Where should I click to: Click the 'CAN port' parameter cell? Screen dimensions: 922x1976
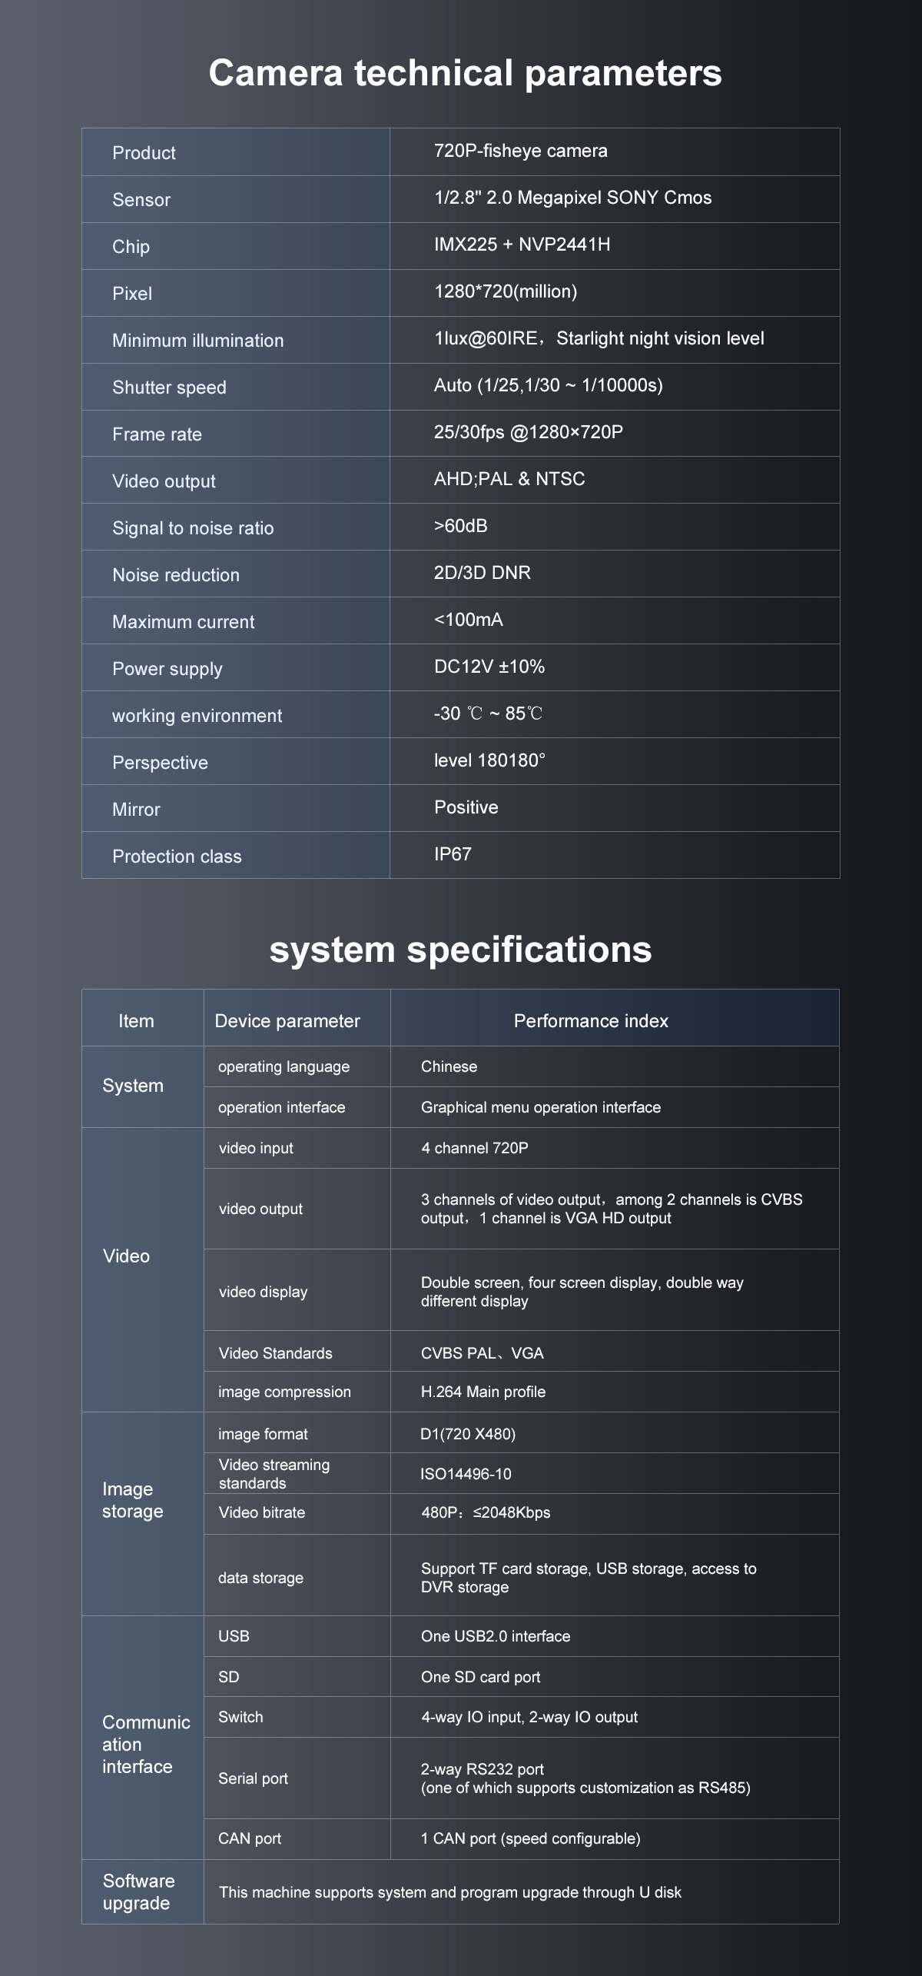[x=250, y=1838]
